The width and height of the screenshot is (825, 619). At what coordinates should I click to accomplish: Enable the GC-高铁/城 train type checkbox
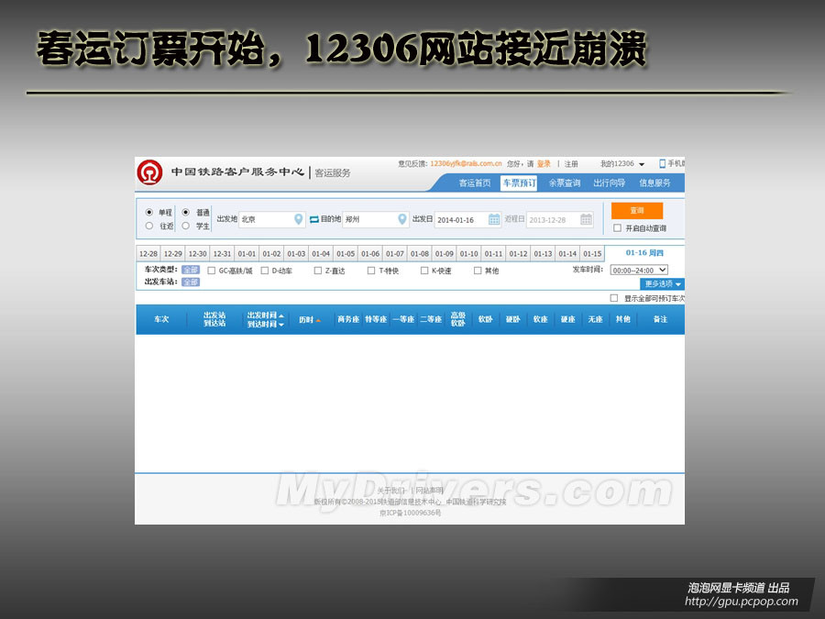(x=211, y=270)
